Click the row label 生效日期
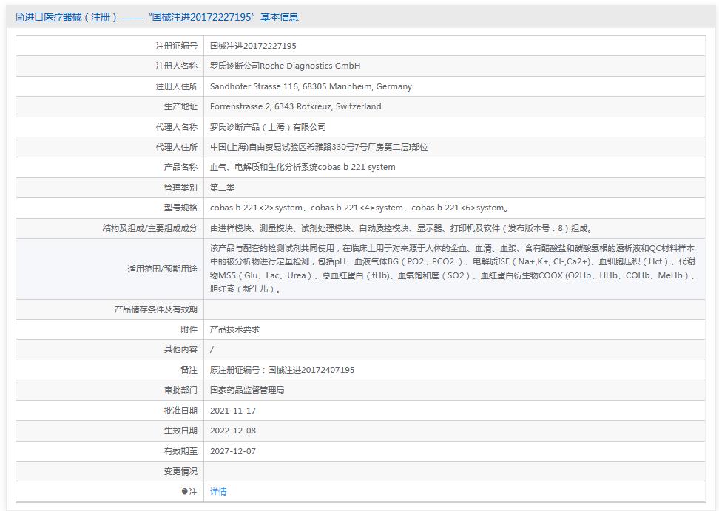 [x=180, y=431]
